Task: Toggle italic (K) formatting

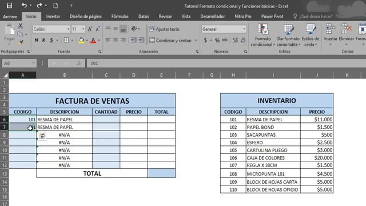Action: (43, 40)
